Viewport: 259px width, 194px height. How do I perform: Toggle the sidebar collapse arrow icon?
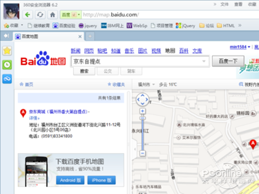(6, 36)
